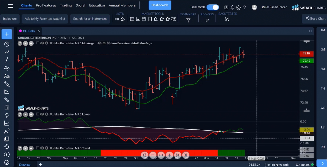Maximize the MAC Lower pane
The width and height of the screenshot is (327, 167).
point(20,114)
